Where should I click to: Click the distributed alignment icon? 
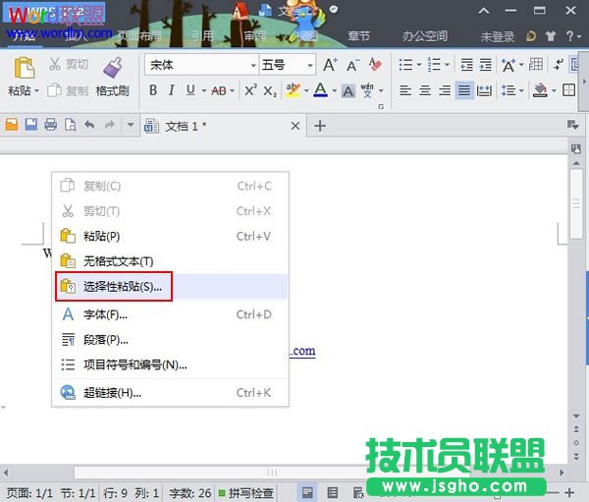484,90
